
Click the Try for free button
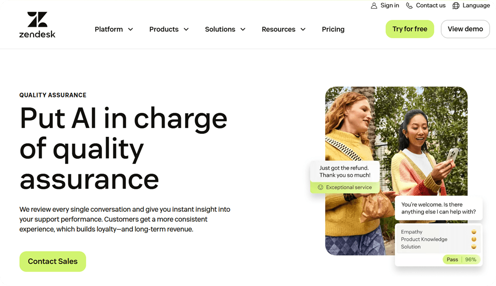(410, 29)
